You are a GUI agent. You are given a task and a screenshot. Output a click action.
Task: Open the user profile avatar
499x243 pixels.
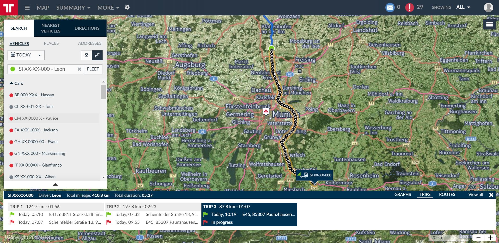point(488,8)
